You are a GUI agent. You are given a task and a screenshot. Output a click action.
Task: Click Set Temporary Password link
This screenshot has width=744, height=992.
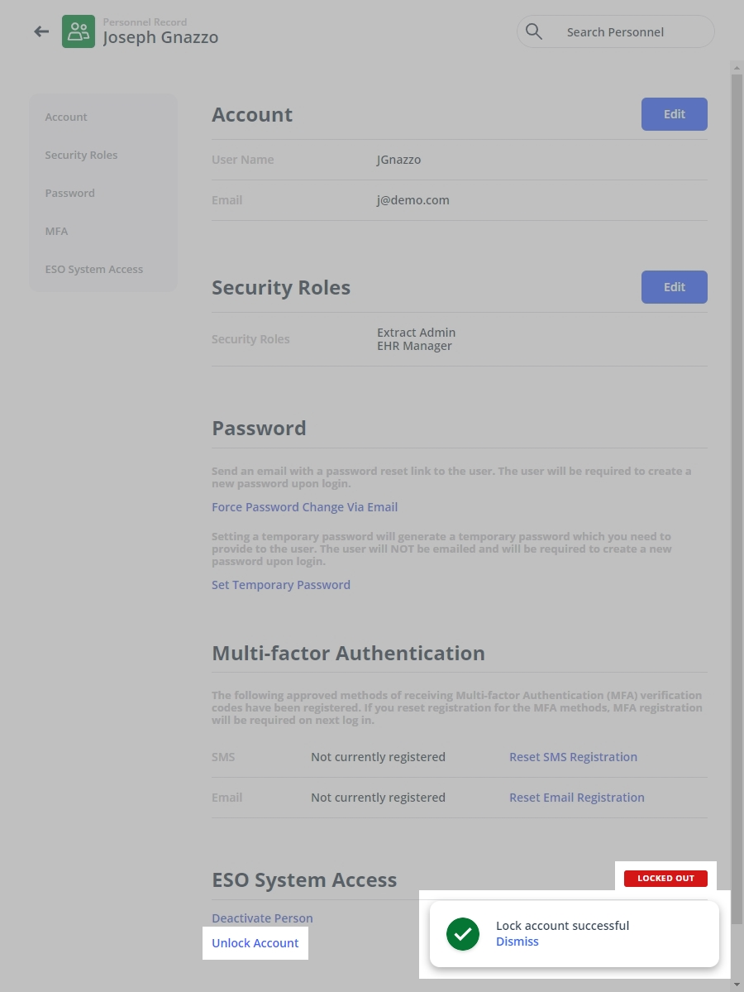281,585
